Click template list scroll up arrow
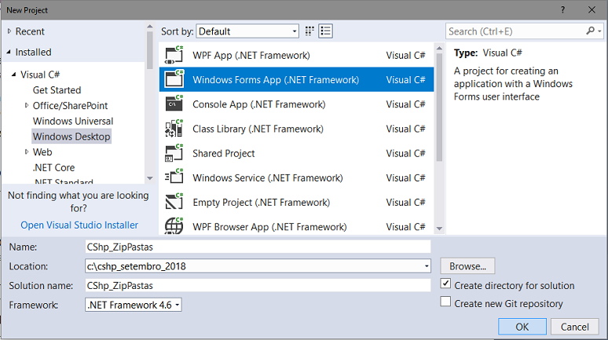The width and height of the screenshot is (608, 340). 439,48
